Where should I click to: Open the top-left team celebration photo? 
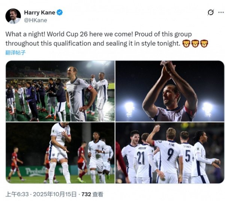tap(60, 91)
